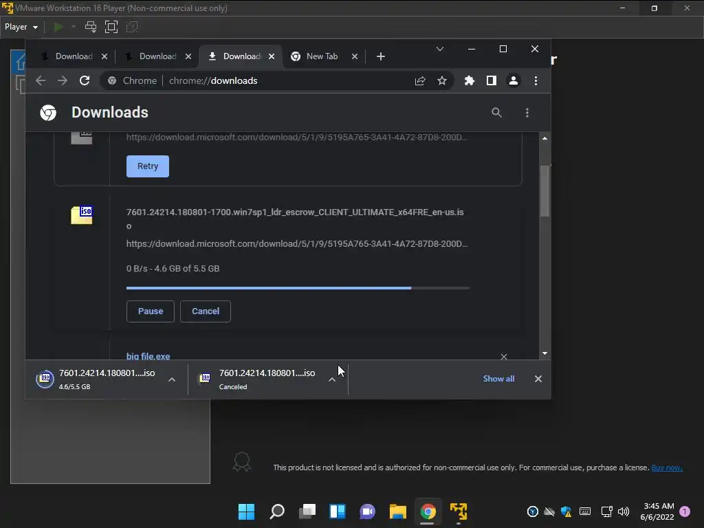
Task: Click scroll up arrow of downloads list
Action: pyautogui.click(x=544, y=138)
